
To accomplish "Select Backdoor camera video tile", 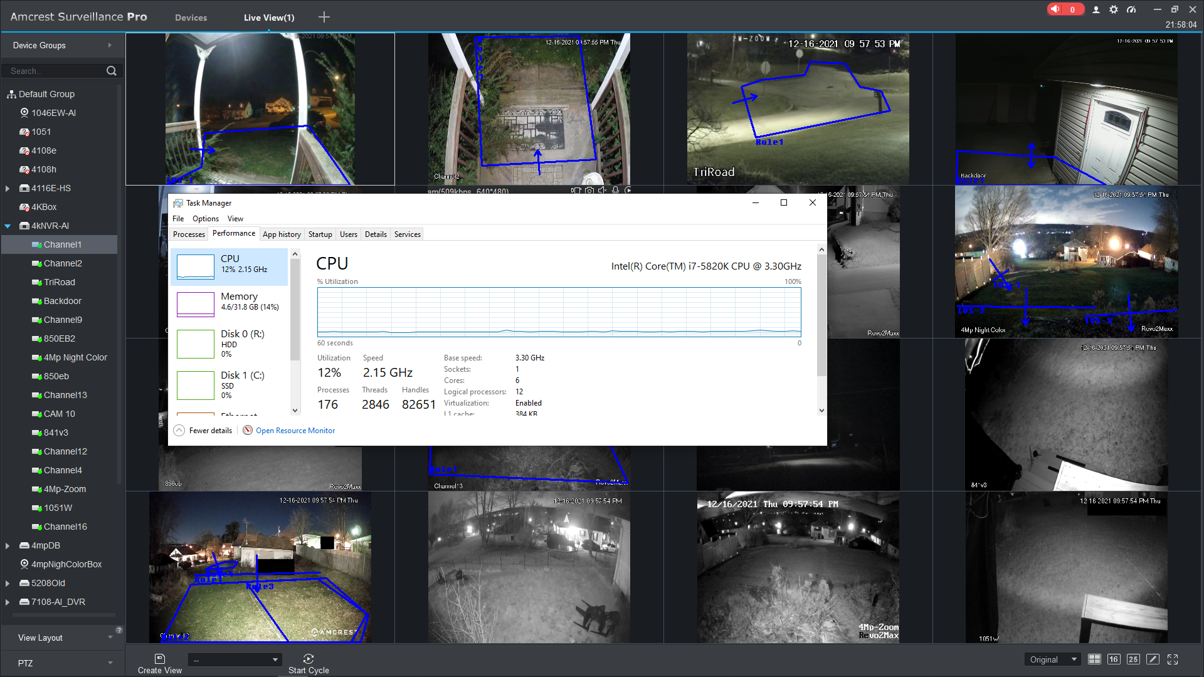I will point(1067,108).
